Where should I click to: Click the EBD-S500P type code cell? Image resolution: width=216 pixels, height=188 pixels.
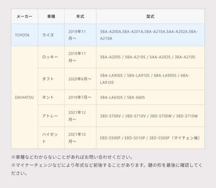[150, 138]
